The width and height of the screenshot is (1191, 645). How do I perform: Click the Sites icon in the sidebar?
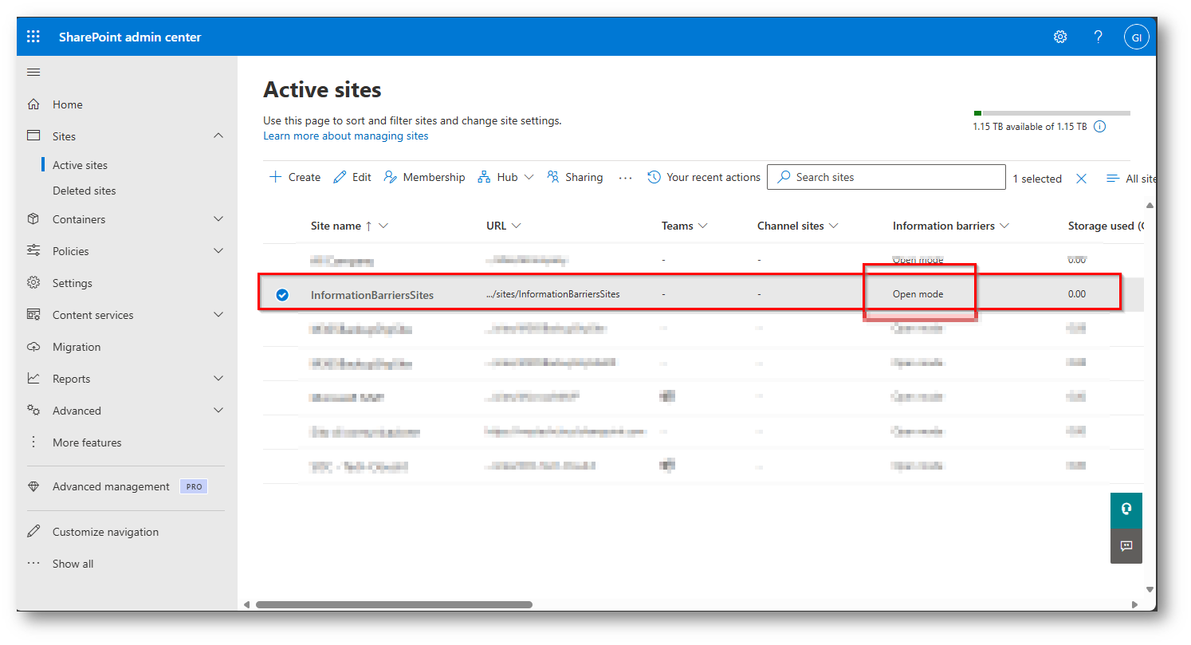coord(33,136)
